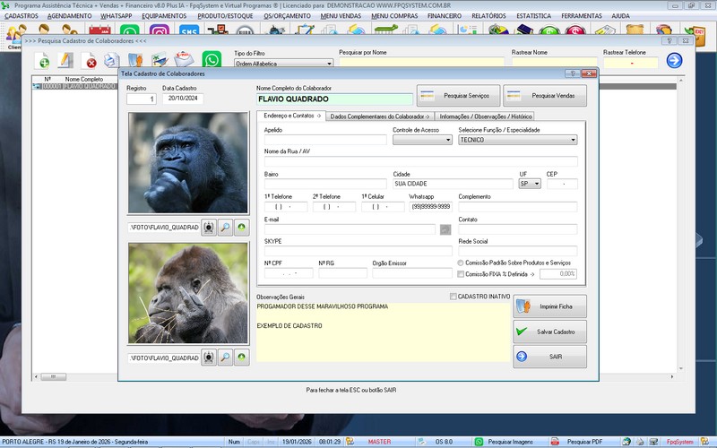
Task: Click the Cidade field showing SUA CIDADE
Action: tap(454, 184)
